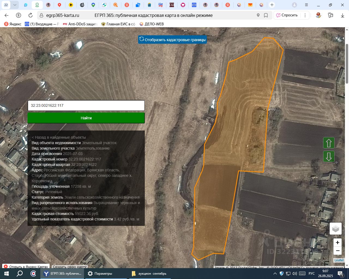Open the Anti-DDoS защита bookmark

click(80, 24)
